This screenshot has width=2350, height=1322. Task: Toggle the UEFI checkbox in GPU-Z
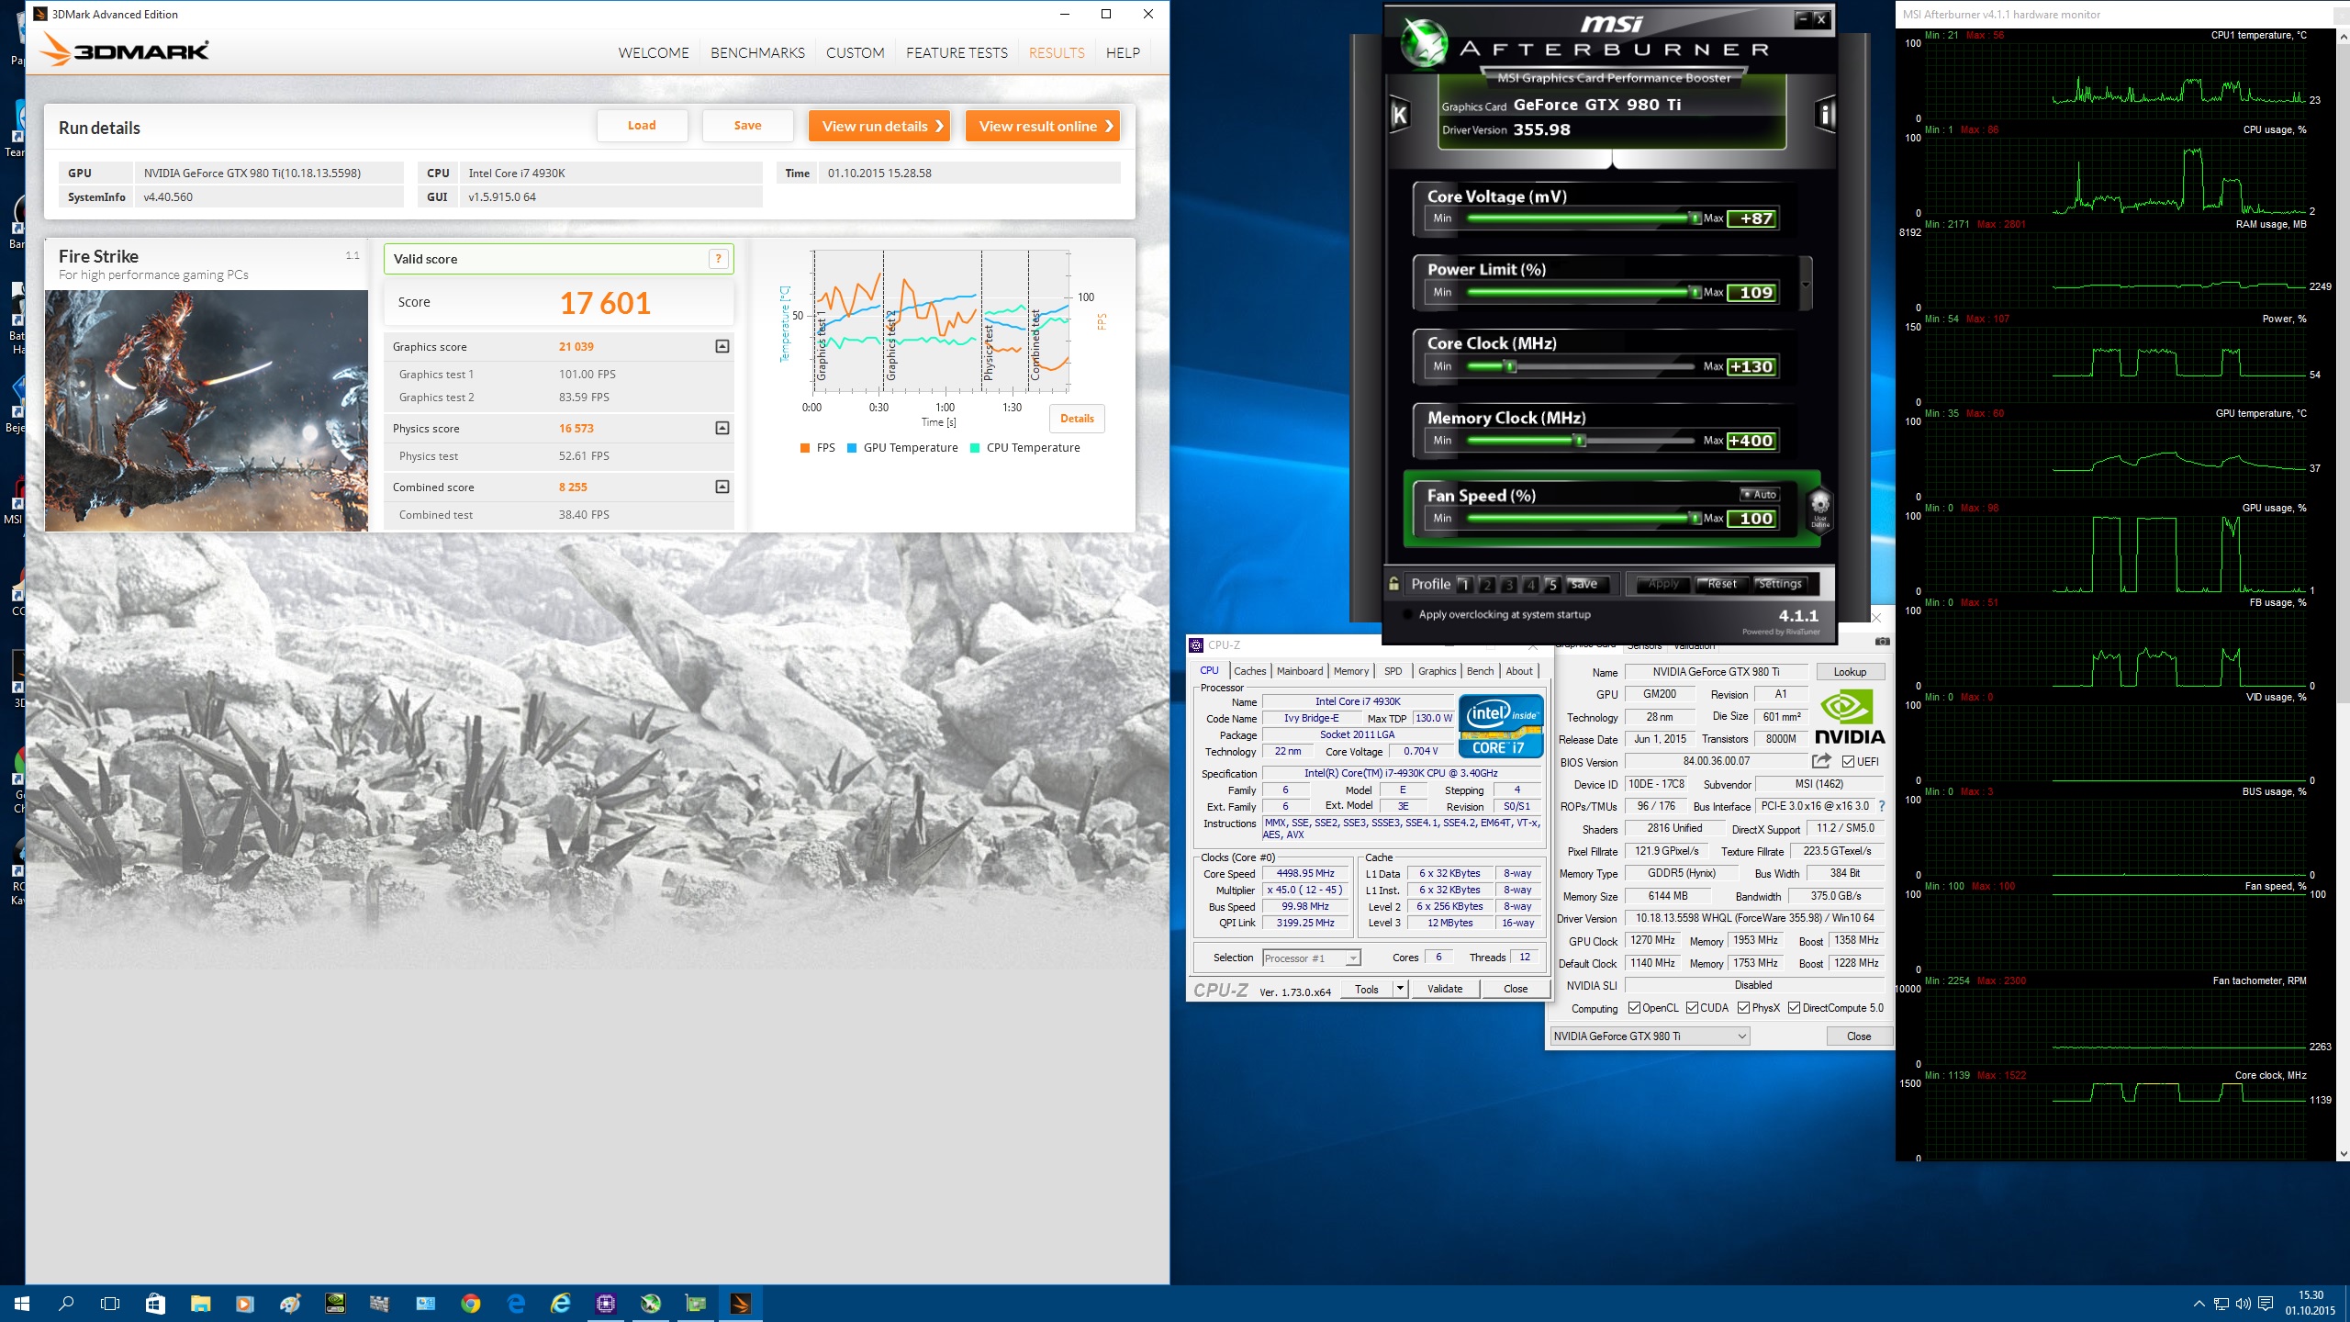1848,762
